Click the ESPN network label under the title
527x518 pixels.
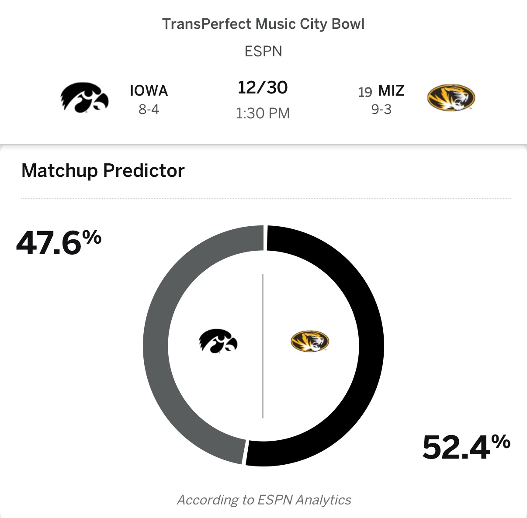[x=263, y=51]
